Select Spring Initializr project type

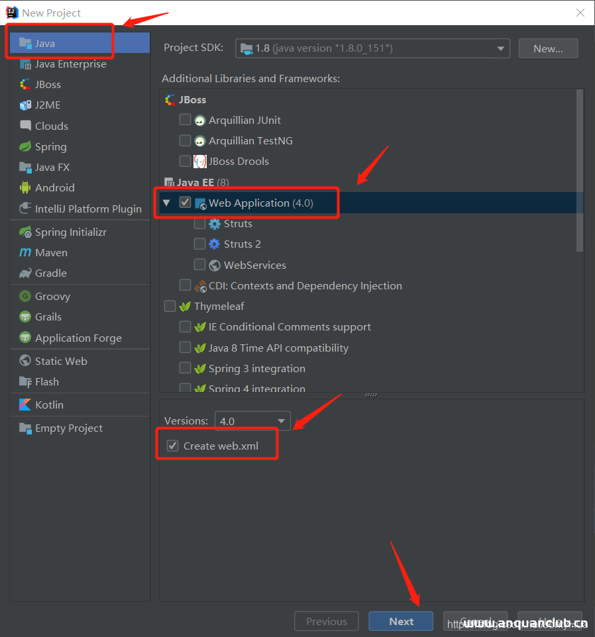pyautogui.click(x=80, y=232)
